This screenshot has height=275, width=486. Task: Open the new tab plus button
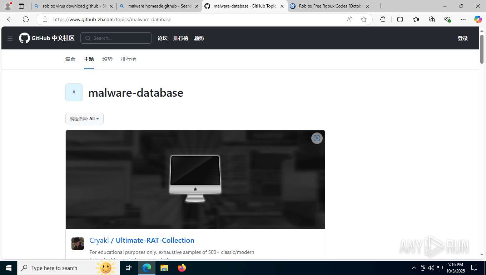coord(381,6)
